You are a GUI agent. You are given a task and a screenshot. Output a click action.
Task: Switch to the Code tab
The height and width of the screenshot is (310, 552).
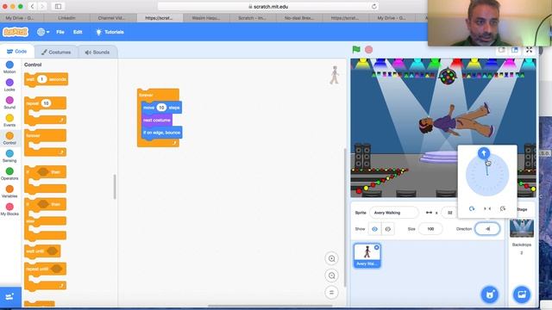pyautogui.click(x=17, y=52)
